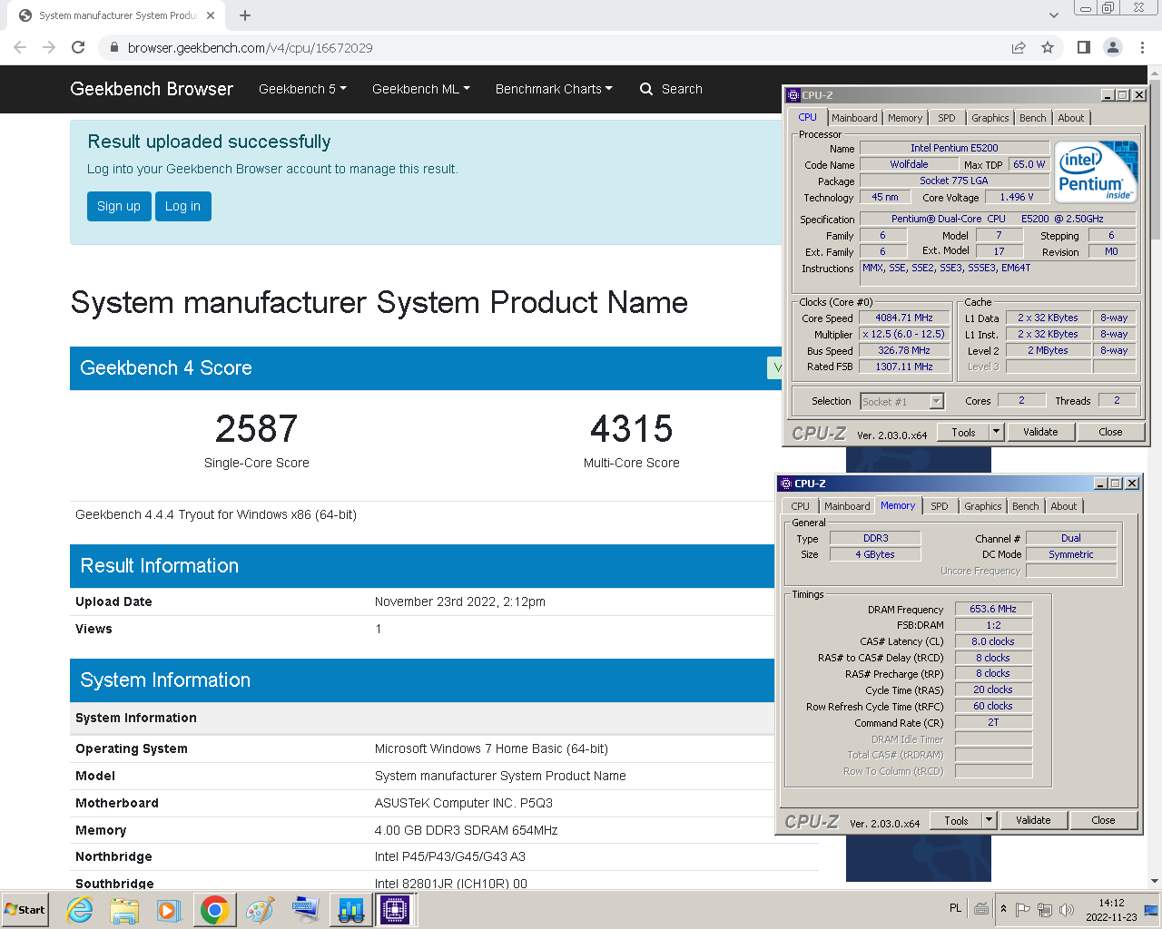Select Memory tab in top CPU-Z window
The width and height of the screenshot is (1162, 929).
click(x=905, y=118)
